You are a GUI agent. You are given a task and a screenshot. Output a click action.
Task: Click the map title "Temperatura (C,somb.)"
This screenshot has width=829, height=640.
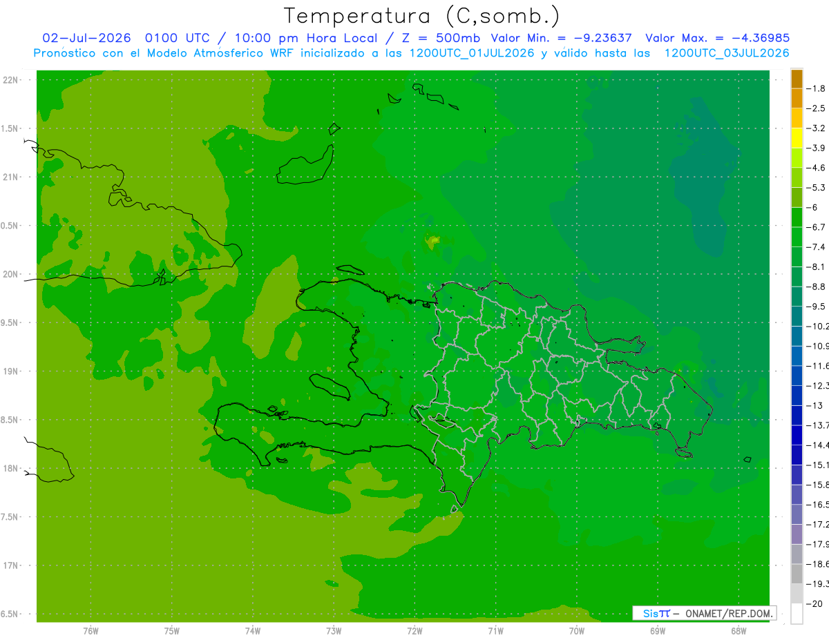[422, 16]
